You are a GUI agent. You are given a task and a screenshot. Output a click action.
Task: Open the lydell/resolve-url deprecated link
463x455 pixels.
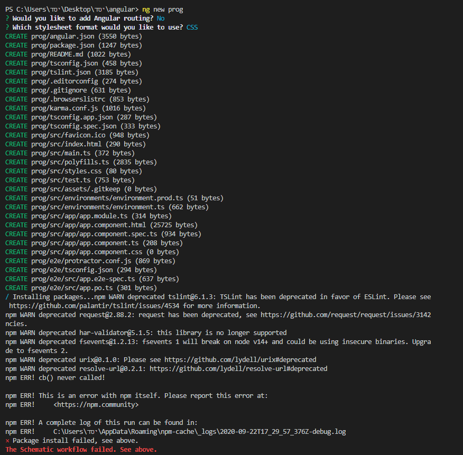click(x=238, y=368)
